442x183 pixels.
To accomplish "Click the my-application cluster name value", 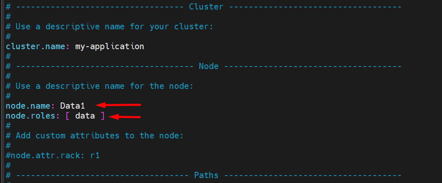I will 109,46.
